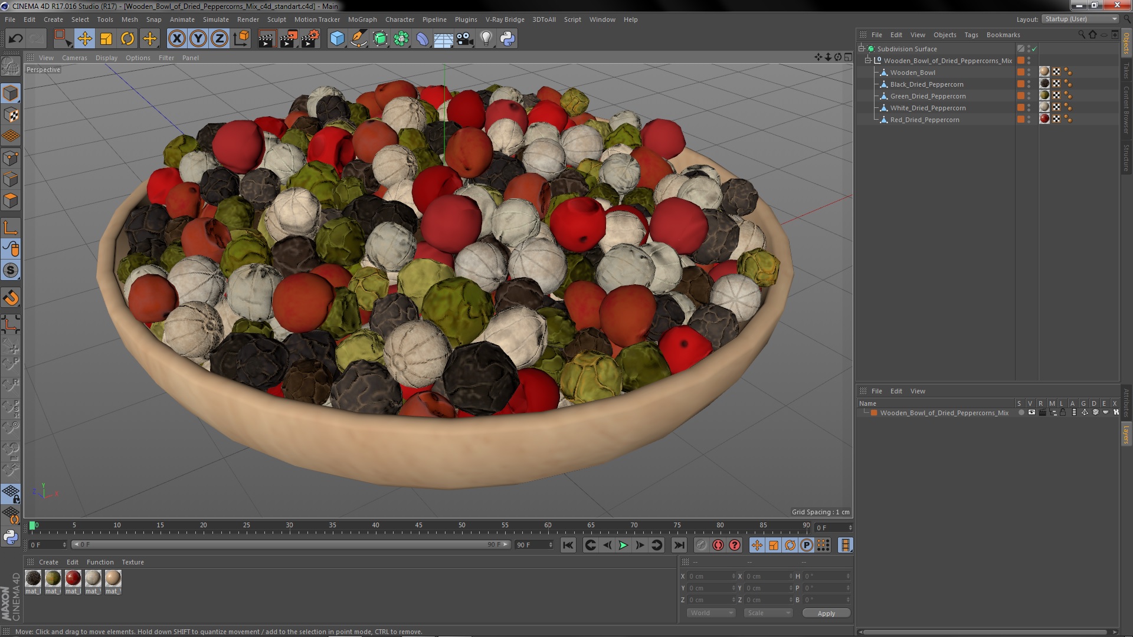Image resolution: width=1133 pixels, height=637 pixels.
Task: Add floor environment object icon
Action: point(443,39)
